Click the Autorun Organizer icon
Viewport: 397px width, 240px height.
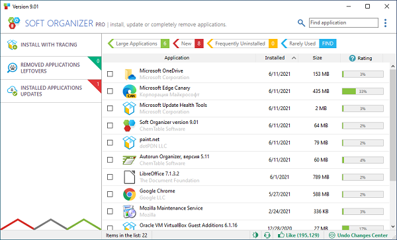(130, 160)
